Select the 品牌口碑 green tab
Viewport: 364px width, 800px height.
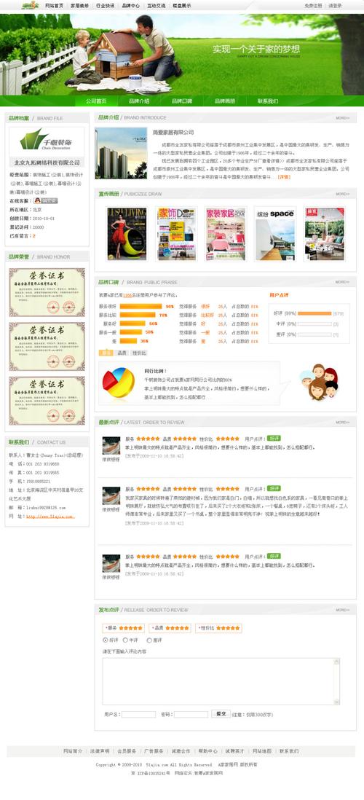[x=182, y=101]
